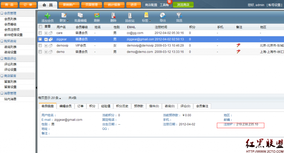Open the 帐号设置 account settings link
This screenshot has width=284, height=153.
[x=274, y=5]
